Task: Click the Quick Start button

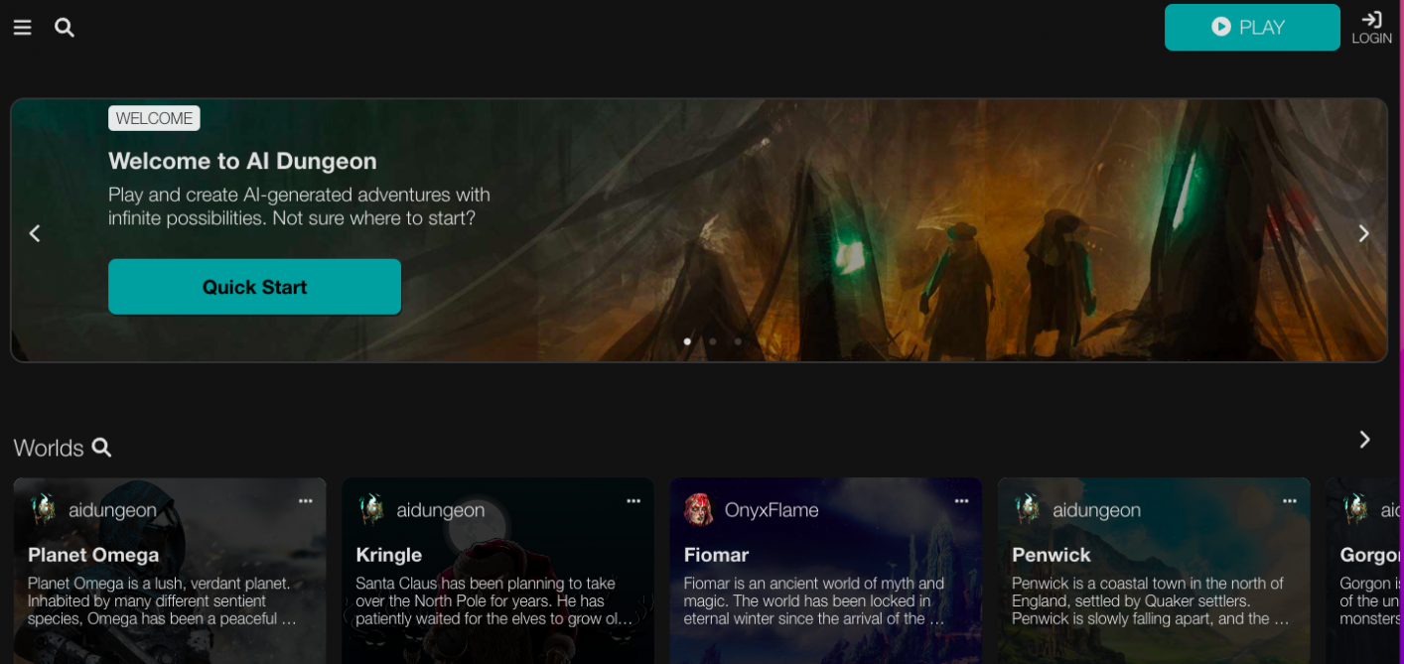Action: (x=254, y=287)
